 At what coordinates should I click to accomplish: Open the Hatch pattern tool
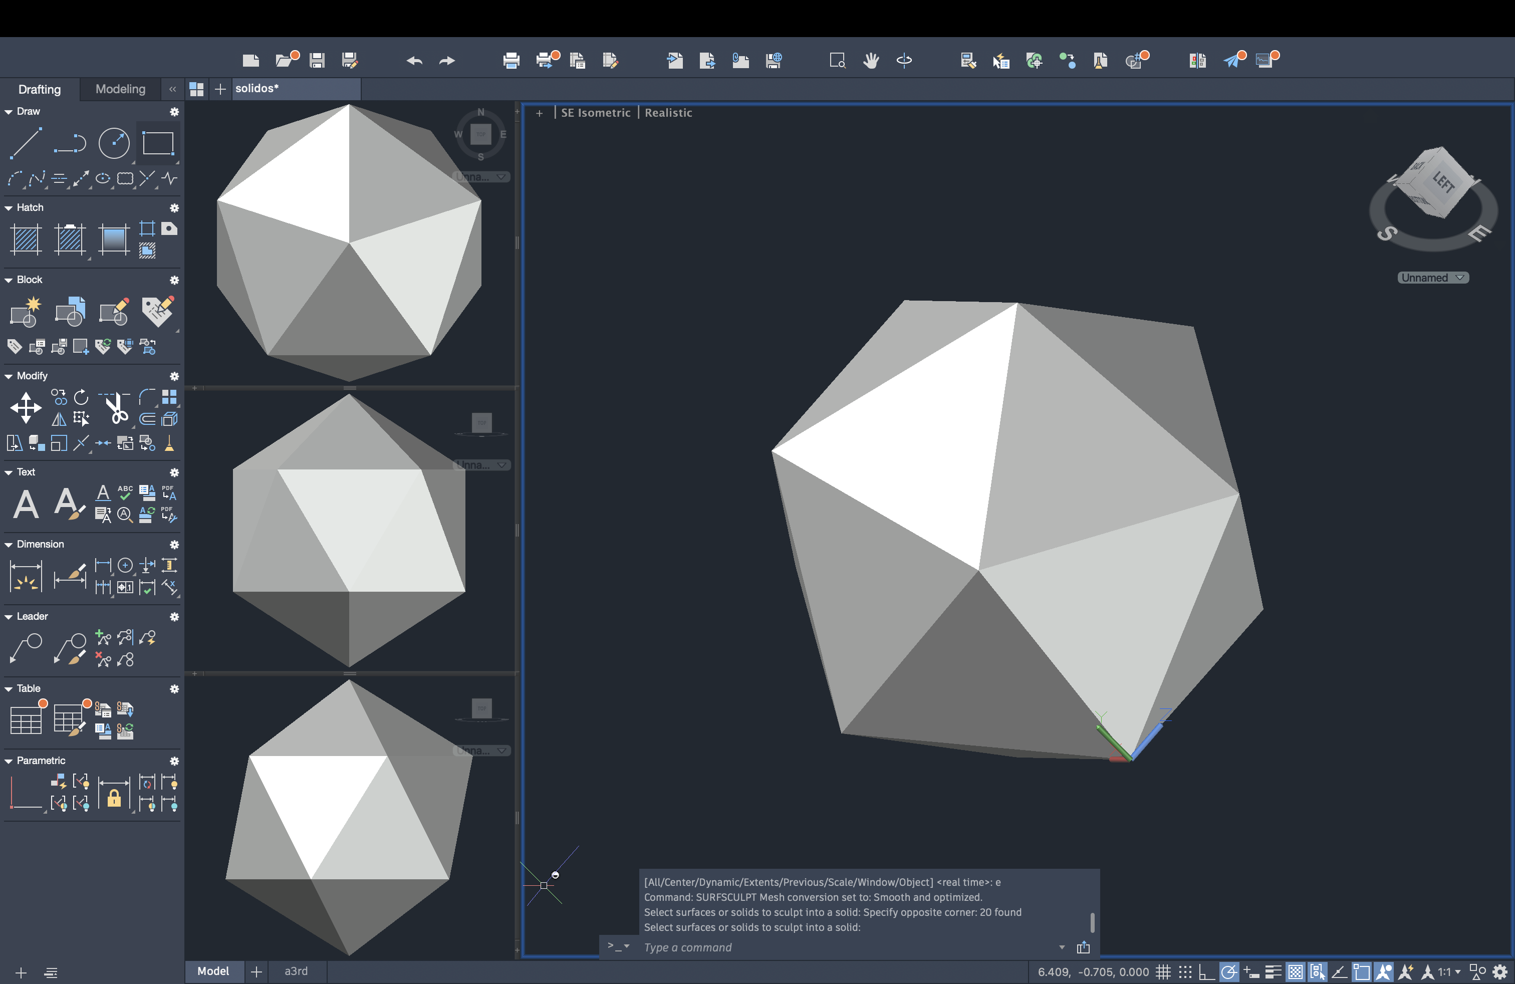(x=26, y=239)
